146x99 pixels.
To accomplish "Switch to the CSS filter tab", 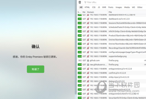I will point(94,7).
